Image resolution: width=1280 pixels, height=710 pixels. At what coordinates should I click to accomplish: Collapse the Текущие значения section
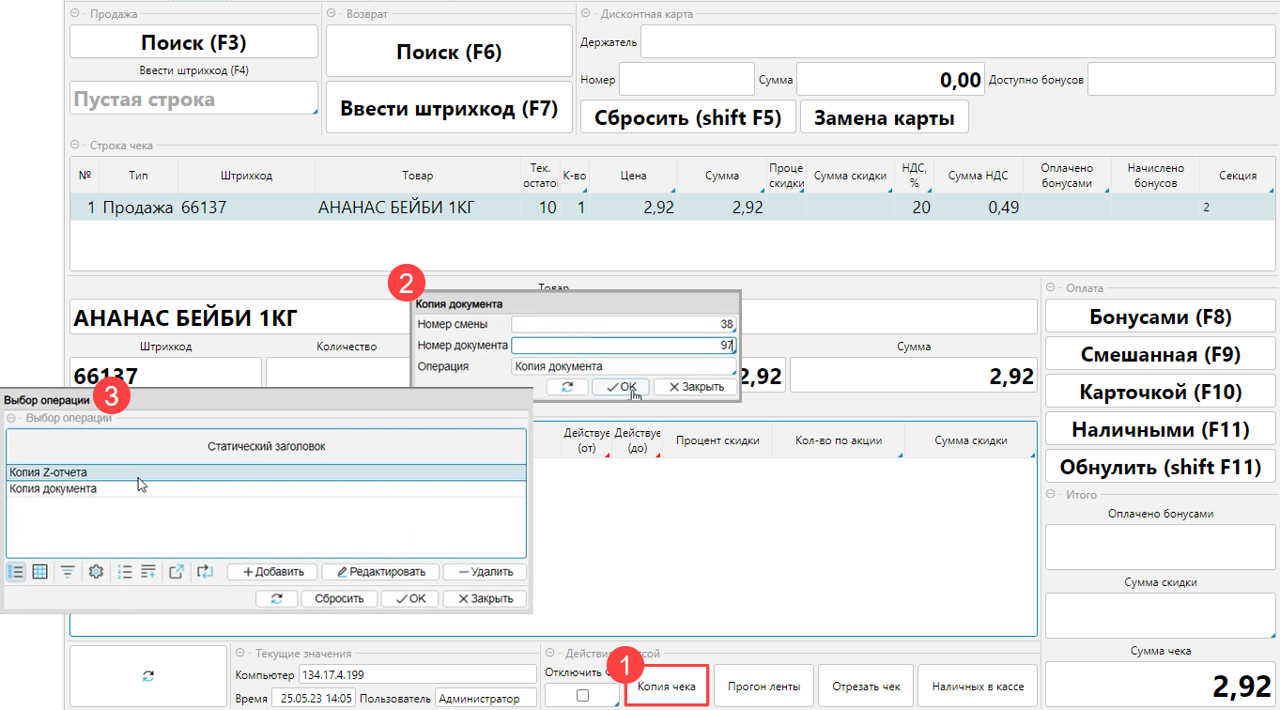(x=241, y=654)
